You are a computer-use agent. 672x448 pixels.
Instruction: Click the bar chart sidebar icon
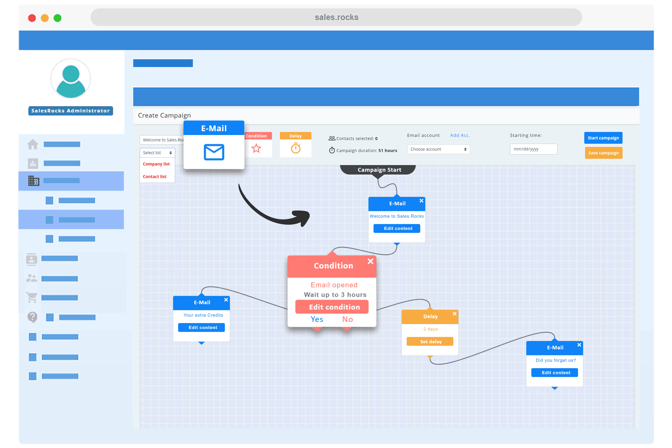pyautogui.click(x=33, y=164)
